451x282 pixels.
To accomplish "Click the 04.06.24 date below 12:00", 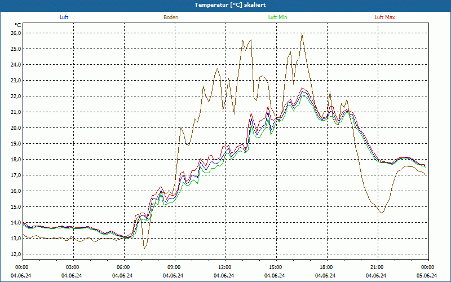I will tap(224, 276).
